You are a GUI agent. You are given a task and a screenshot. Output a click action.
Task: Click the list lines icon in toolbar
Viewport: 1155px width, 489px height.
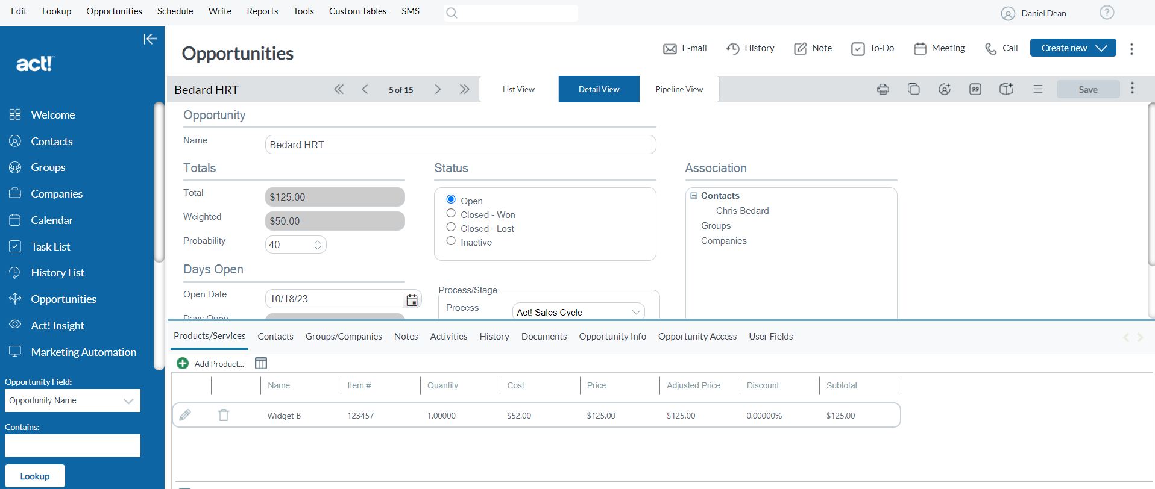pyautogui.click(x=1038, y=89)
